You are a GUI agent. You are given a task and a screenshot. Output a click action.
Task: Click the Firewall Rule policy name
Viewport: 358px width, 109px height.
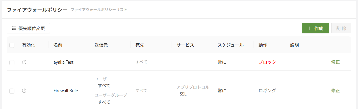pyautogui.click(x=66, y=91)
